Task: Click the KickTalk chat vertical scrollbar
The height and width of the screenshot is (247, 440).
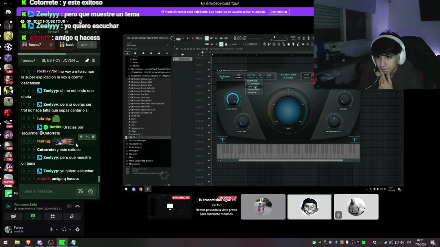Action: point(99,179)
